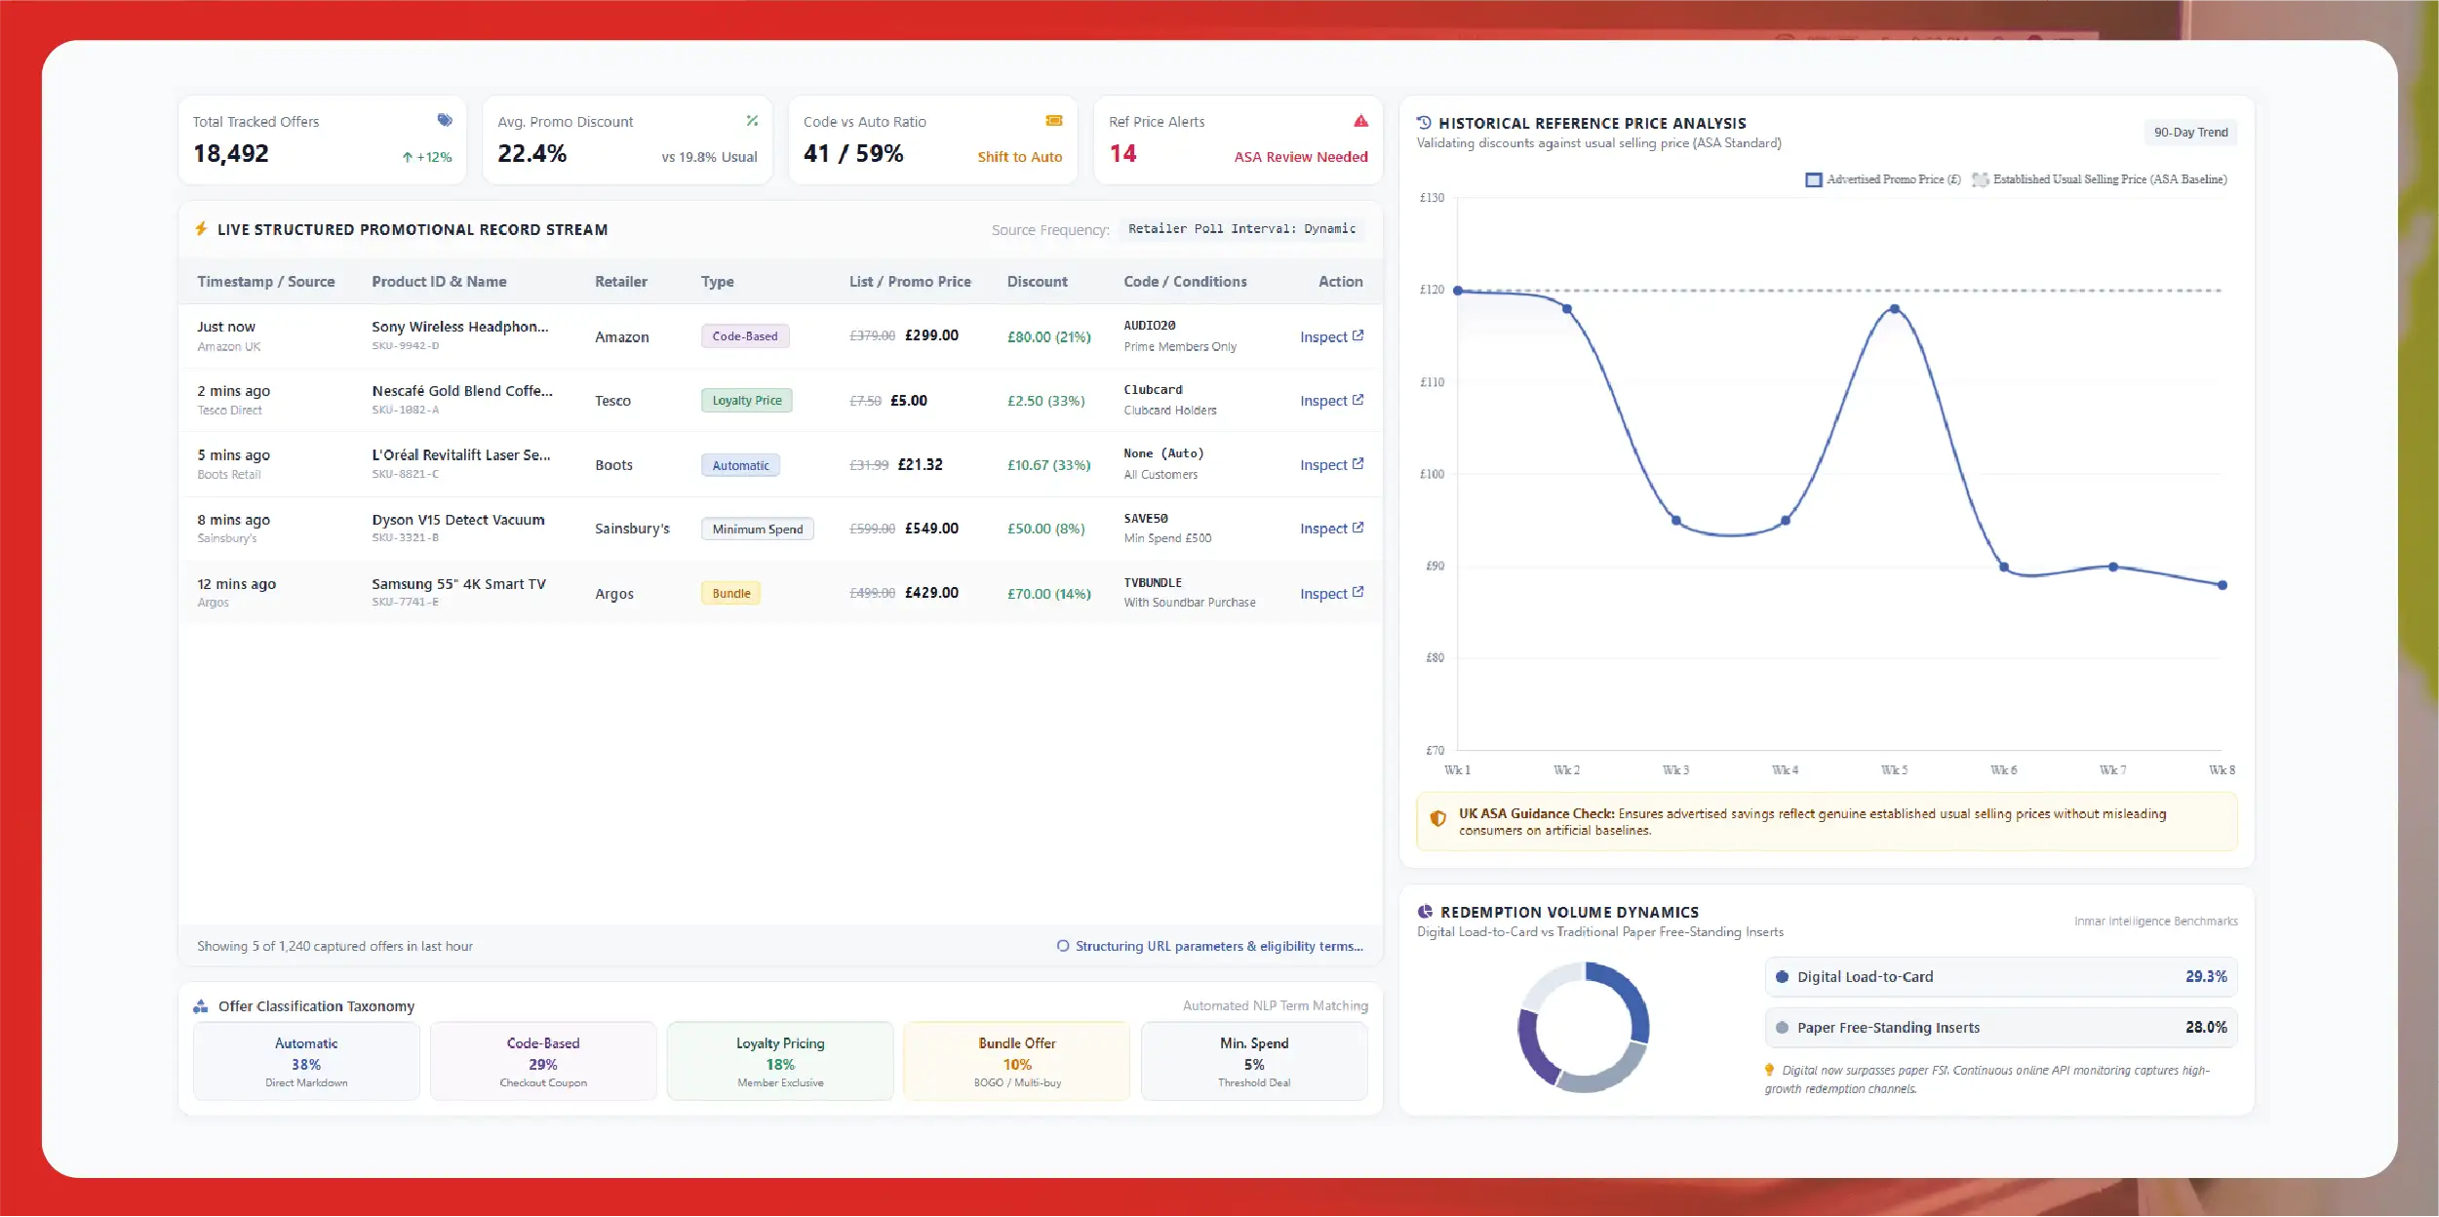This screenshot has width=2439, height=1217.
Task: Click the Minimum Spend type tag
Action: (x=758, y=529)
